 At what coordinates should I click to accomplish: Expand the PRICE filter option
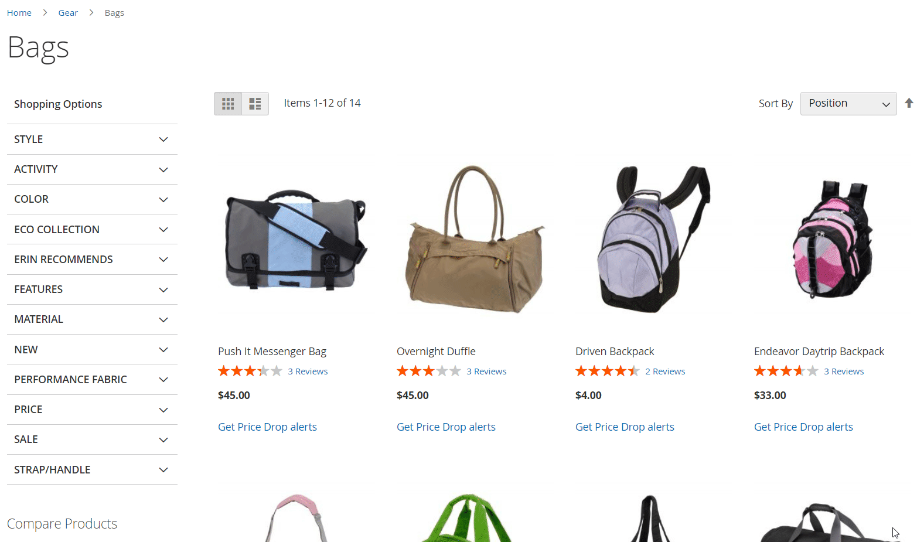click(92, 410)
